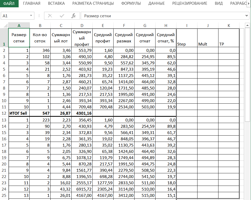The width and height of the screenshot is (251, 200).
Task: Select the Кол-во сеток header cell
Action: [40, 38]
